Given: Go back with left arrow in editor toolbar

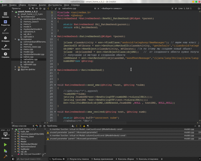Looking at the screenshot, I should coord(48,8).
